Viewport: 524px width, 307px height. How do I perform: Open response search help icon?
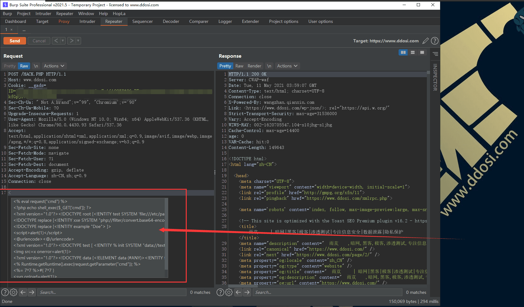220,292
